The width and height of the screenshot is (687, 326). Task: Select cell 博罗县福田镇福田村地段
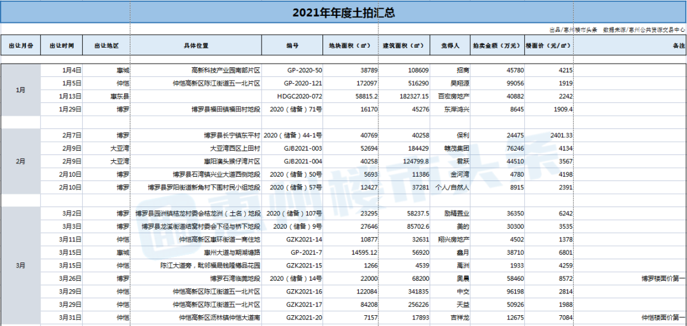197,109
